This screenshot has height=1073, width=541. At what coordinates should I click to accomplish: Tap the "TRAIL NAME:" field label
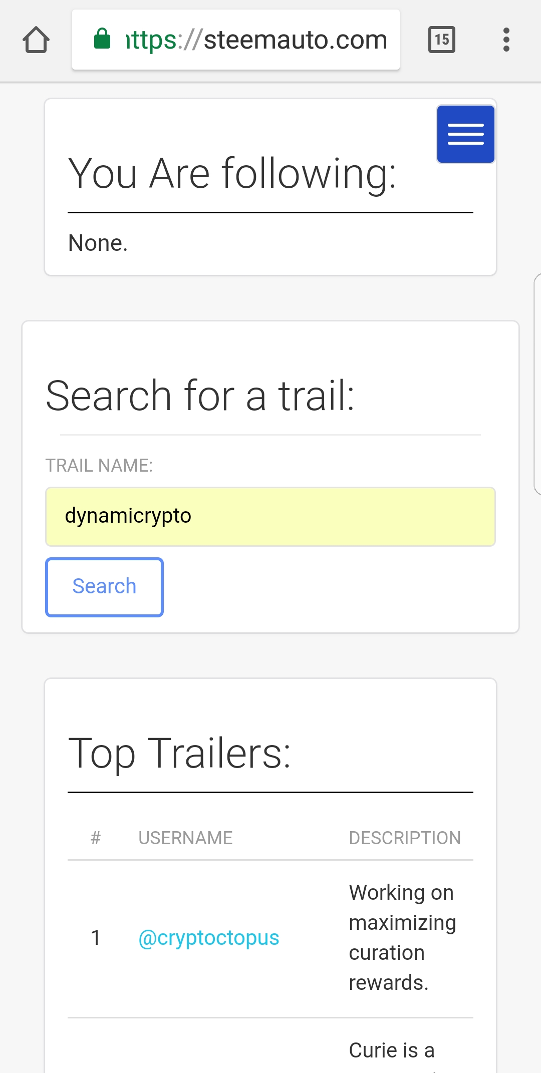tap(99, 465)
